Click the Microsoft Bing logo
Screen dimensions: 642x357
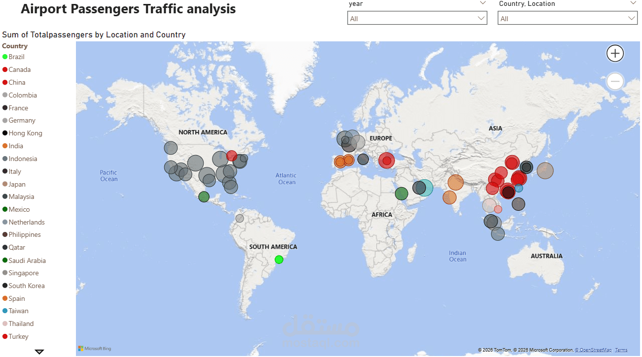[94, 349]
